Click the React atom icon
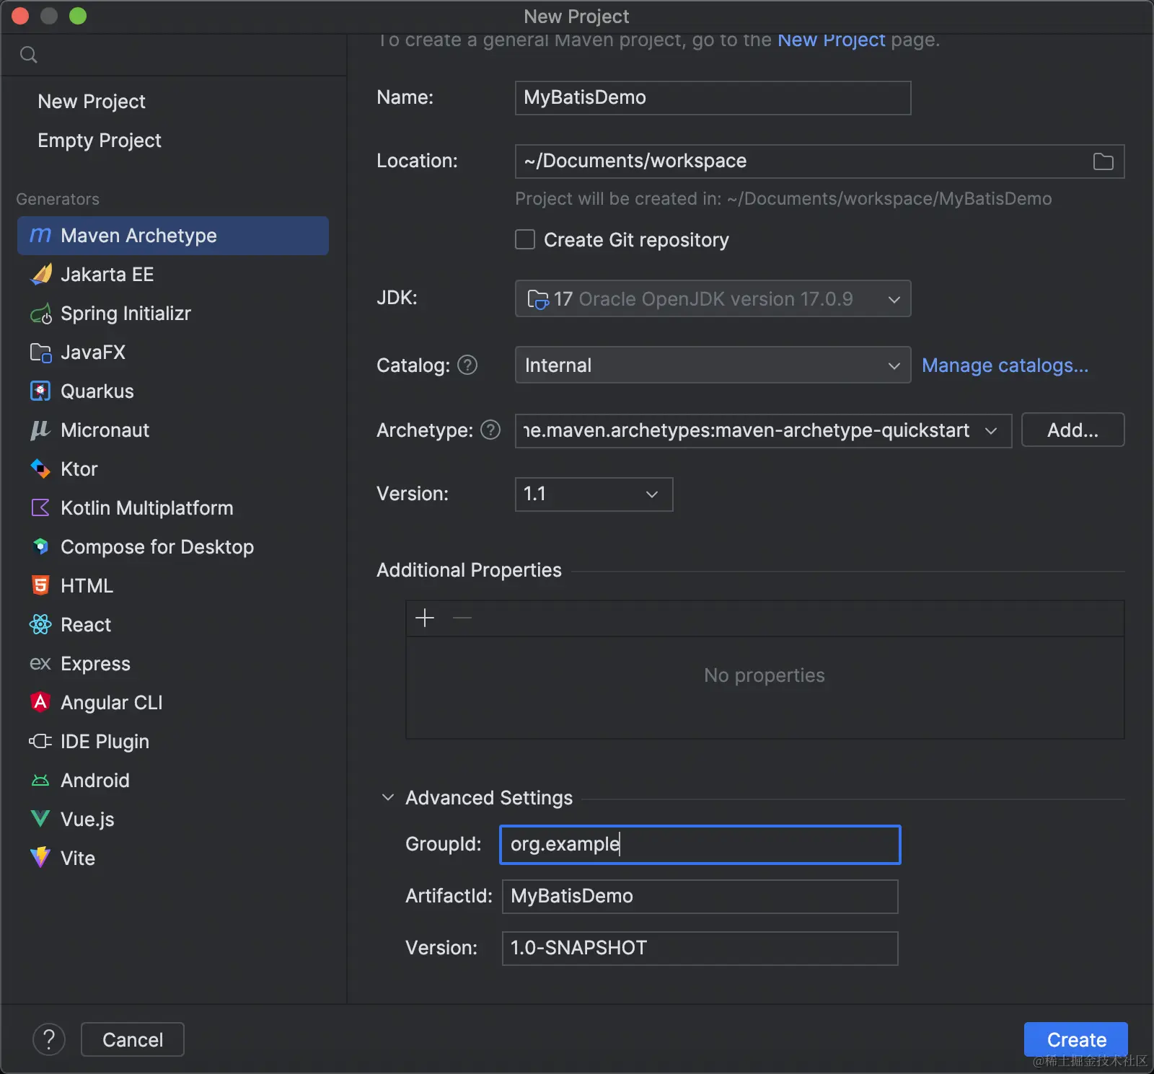This screenshot has width=1154, height=1074. (41, 625)
